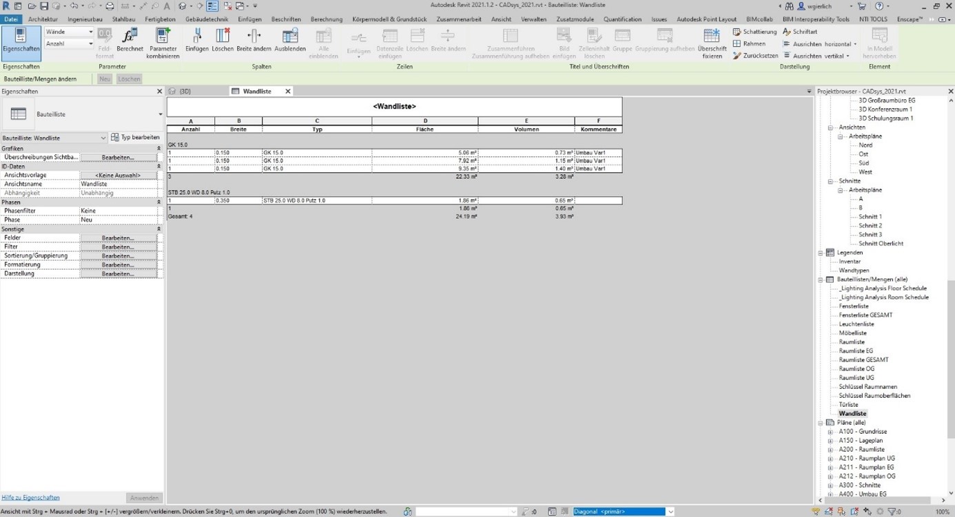Click the Ansichtsname Wandliste field
Viewport: 955px width, 517px height.
pyautogui.click(x=118, y=184)
